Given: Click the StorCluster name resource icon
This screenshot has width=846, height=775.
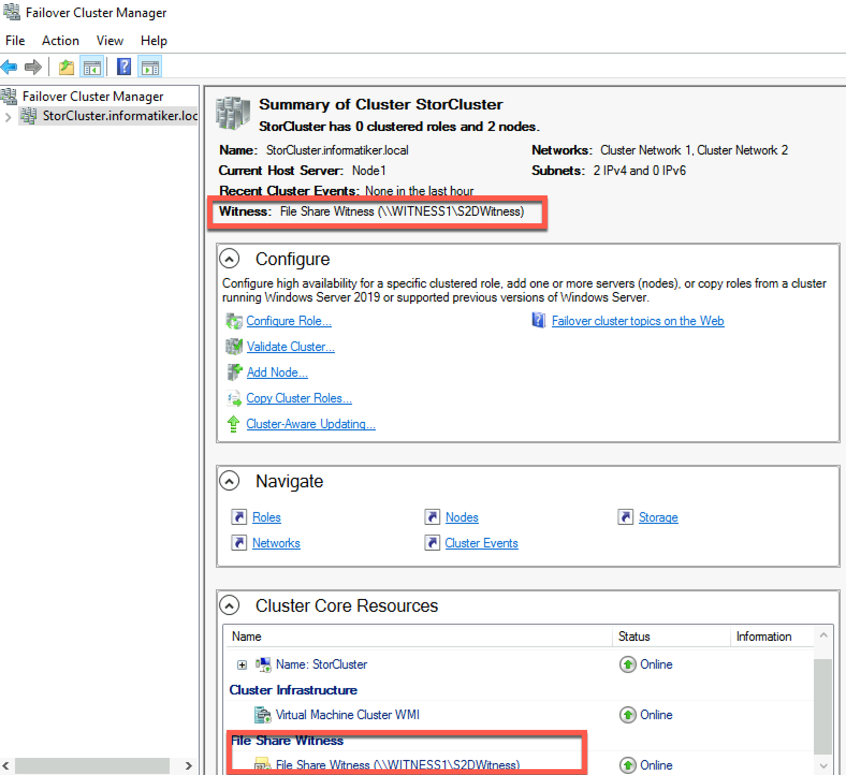Looking at the screenshot, I should coord(263,664).
